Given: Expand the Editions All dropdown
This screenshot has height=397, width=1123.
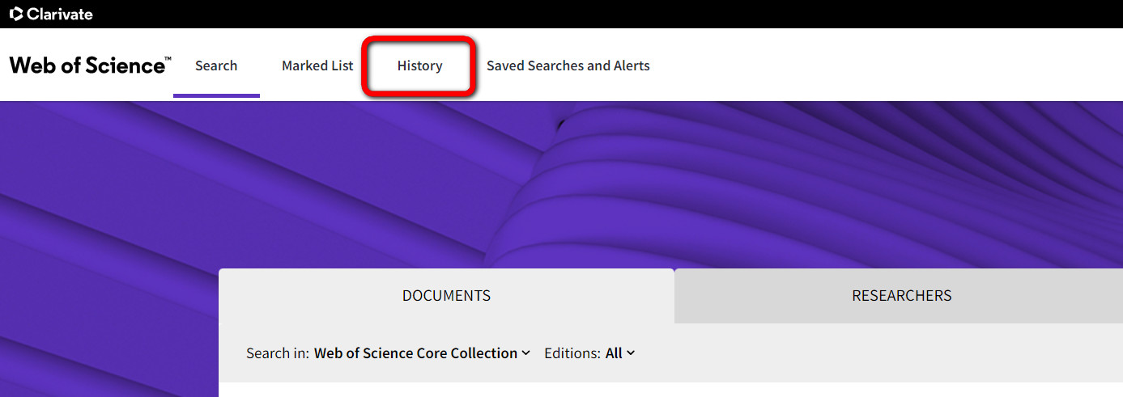Looking at the screenshot, I should pyautogui.click(x=620, y=353).
